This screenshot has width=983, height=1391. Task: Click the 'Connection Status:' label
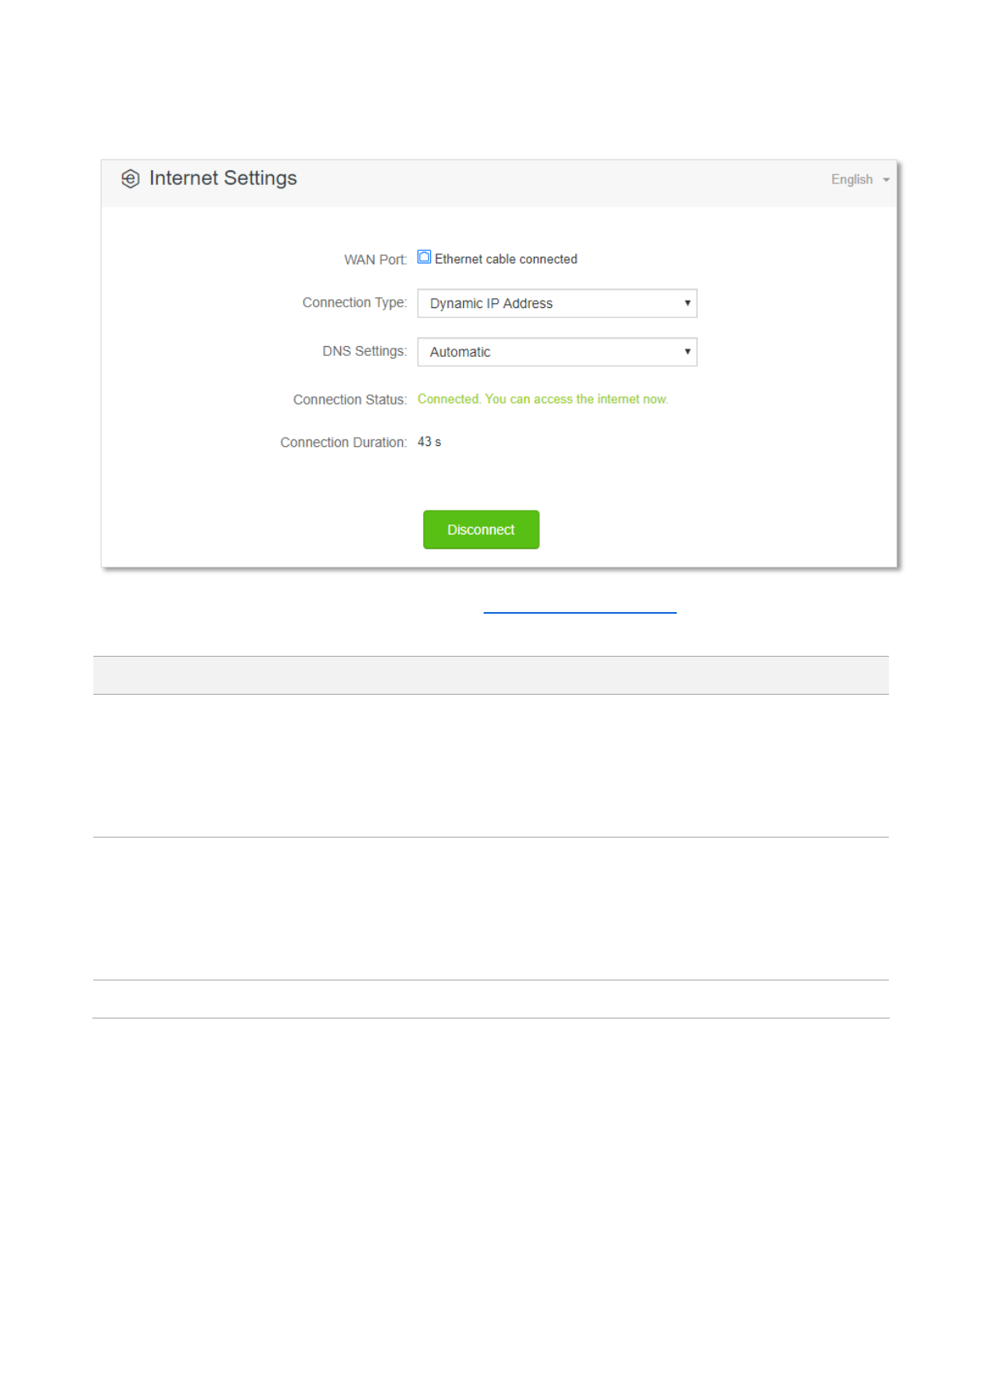point(350,400)
